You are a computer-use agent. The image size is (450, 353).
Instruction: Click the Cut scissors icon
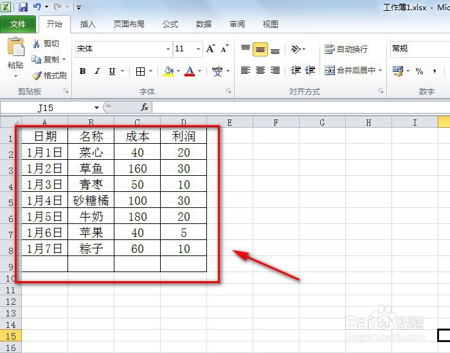click(x=37, y=44)
